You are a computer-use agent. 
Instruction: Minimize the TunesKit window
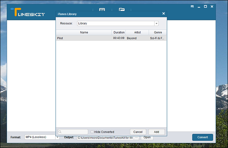coord(199,7)
